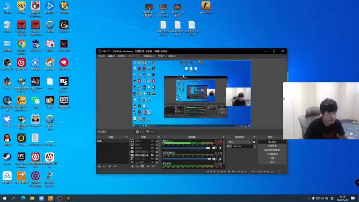Click the 停止推流 stop streaming button
Viewport: 359px width, 202px height.
click(272, 141)
